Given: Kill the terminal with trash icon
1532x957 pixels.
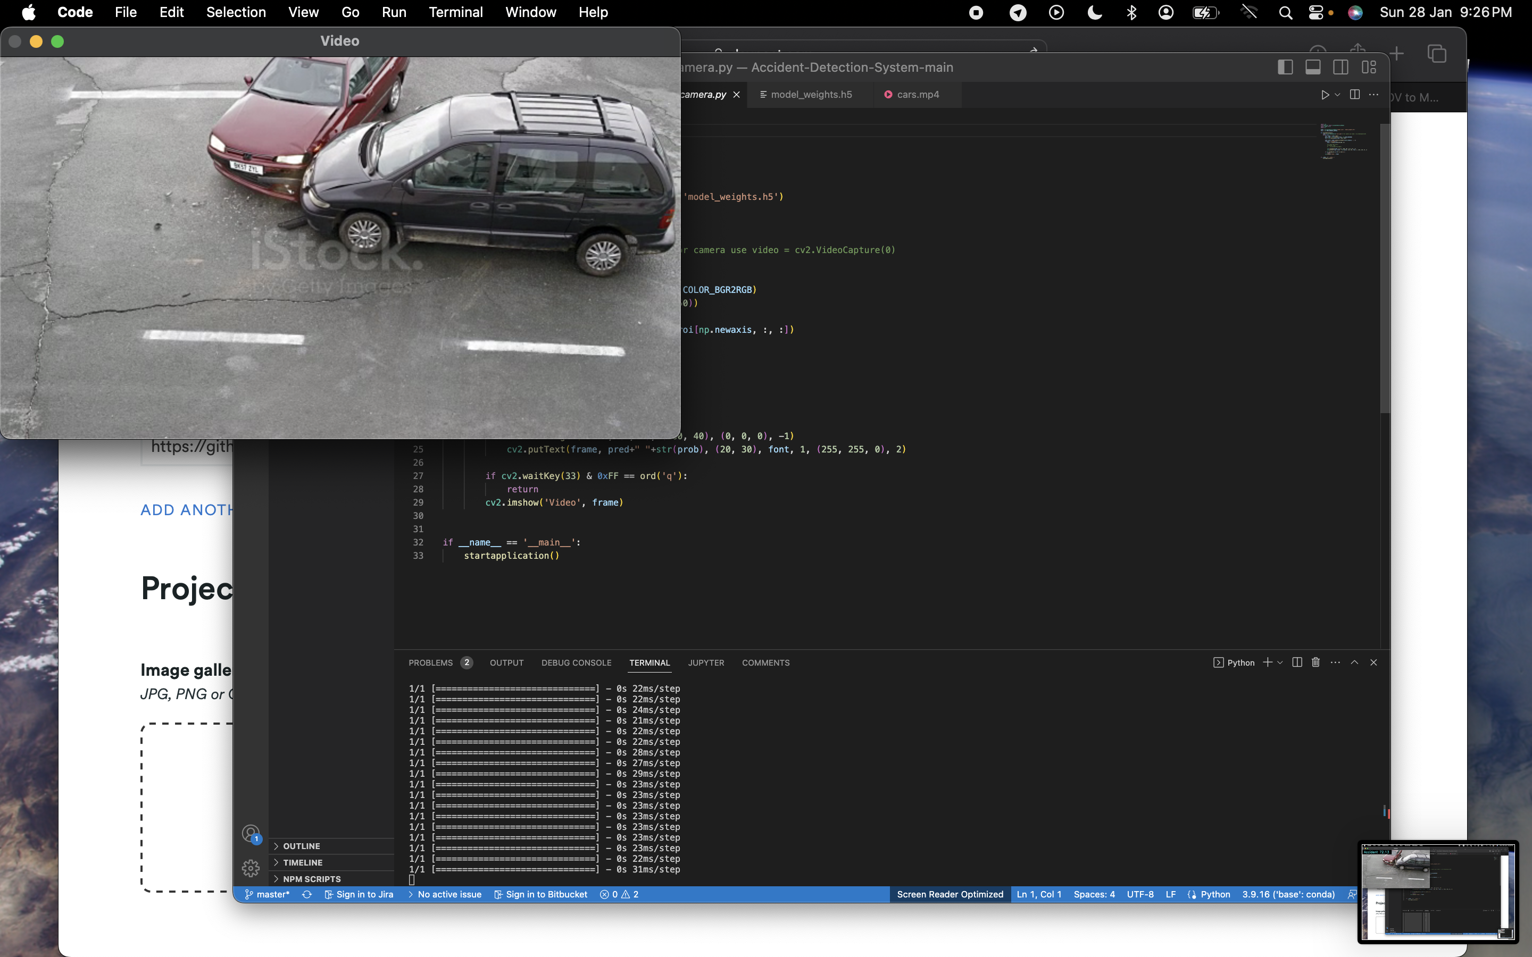Looking at the screenshot, I should 1315,662.
